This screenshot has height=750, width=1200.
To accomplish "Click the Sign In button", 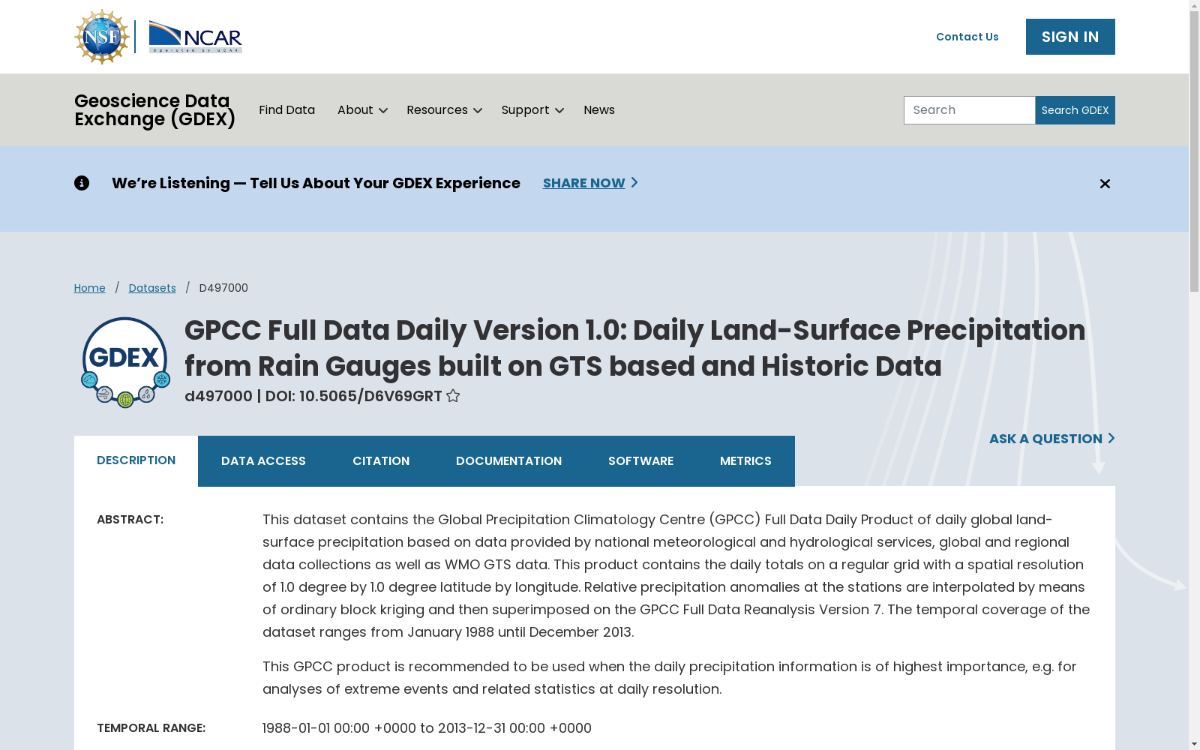I will 1070,37.
